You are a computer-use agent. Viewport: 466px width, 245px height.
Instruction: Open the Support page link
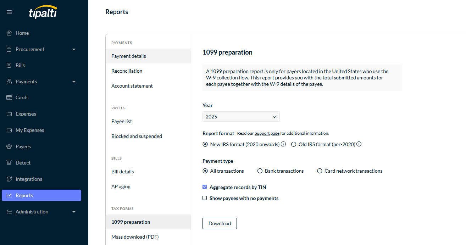point(267,134)
